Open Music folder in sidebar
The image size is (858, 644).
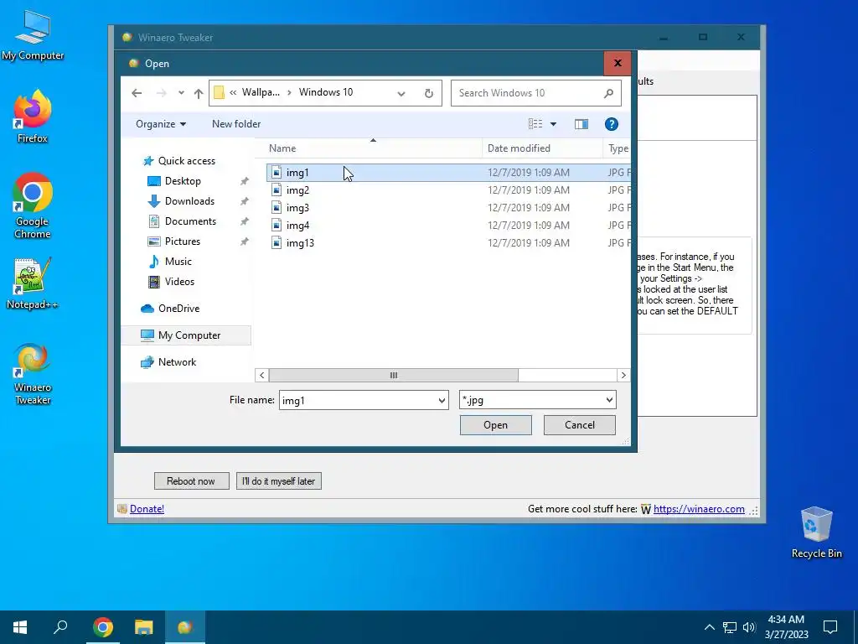click(178, 262)
